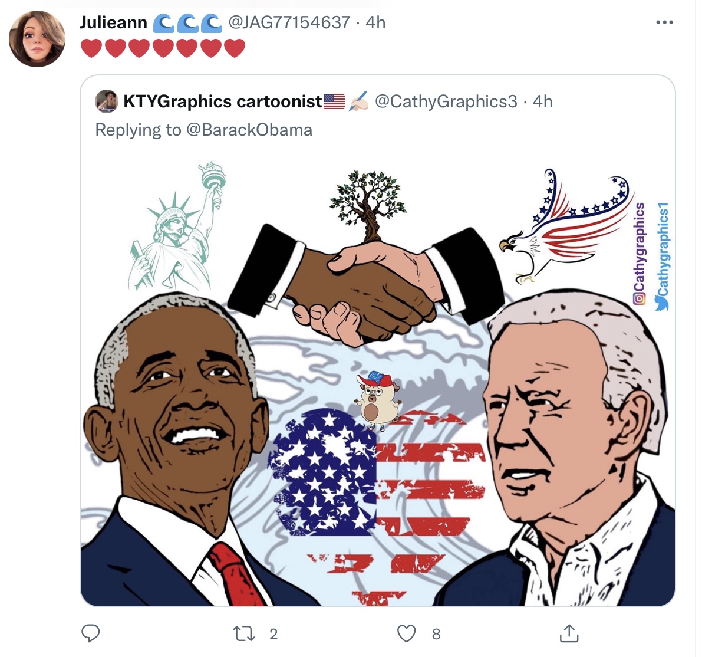Click the row of red heart emojis
The width and height of the screenshot is (702, 657).
click(163, 48)
